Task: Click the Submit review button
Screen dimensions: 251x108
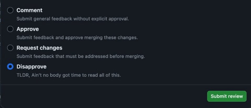Action: 227,96
